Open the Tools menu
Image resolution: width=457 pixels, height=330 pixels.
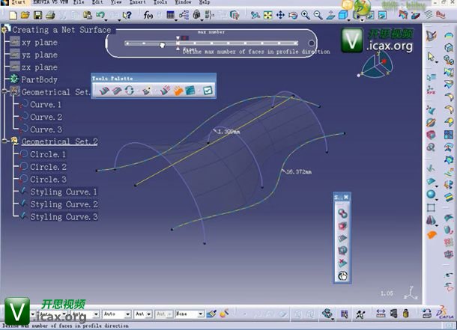tap(160, 2)
